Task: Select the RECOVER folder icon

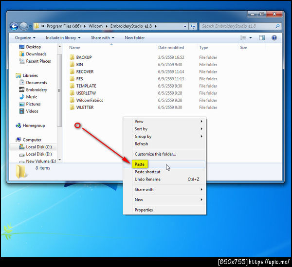Action: click(72, 71)
